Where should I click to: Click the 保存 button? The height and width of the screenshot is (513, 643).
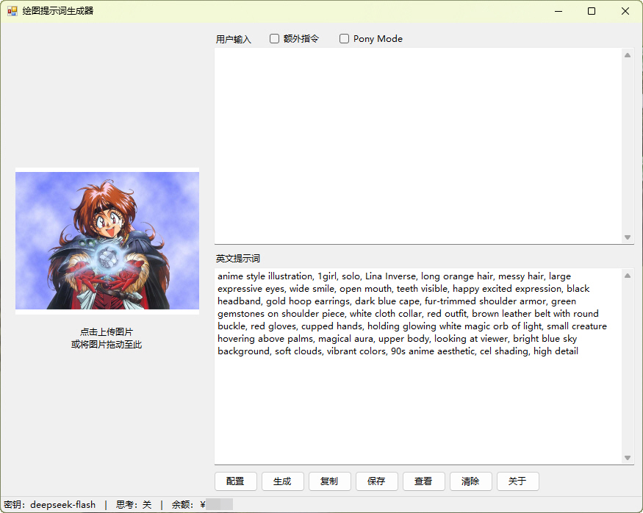click(376, 481)
